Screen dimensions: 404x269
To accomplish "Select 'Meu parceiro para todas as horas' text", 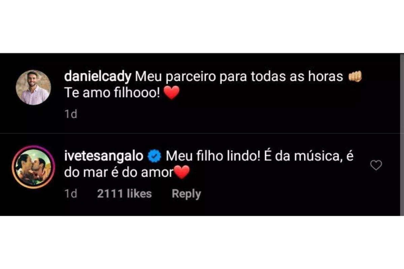I will (239, 77).
